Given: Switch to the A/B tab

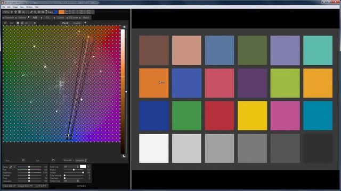Looking at the screenshot, I should (x=35, y=18).
